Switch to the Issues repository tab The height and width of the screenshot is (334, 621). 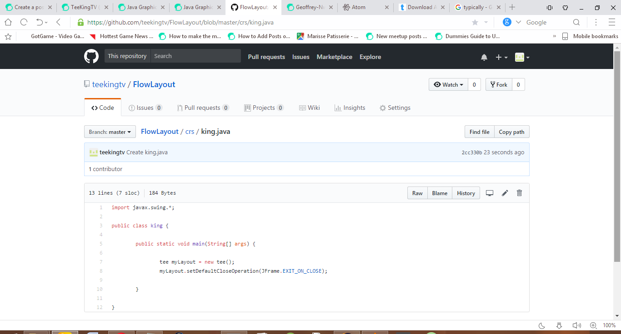[145, 108]
